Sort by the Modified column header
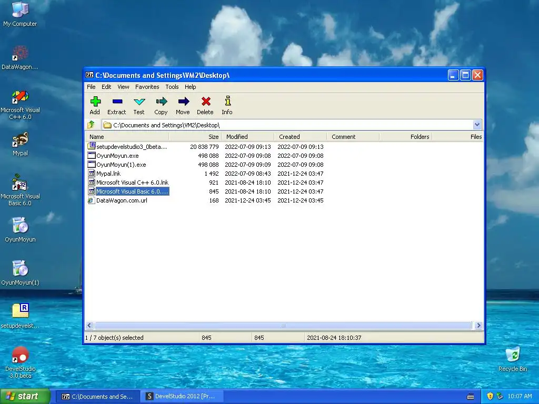 tap(247, 137)
